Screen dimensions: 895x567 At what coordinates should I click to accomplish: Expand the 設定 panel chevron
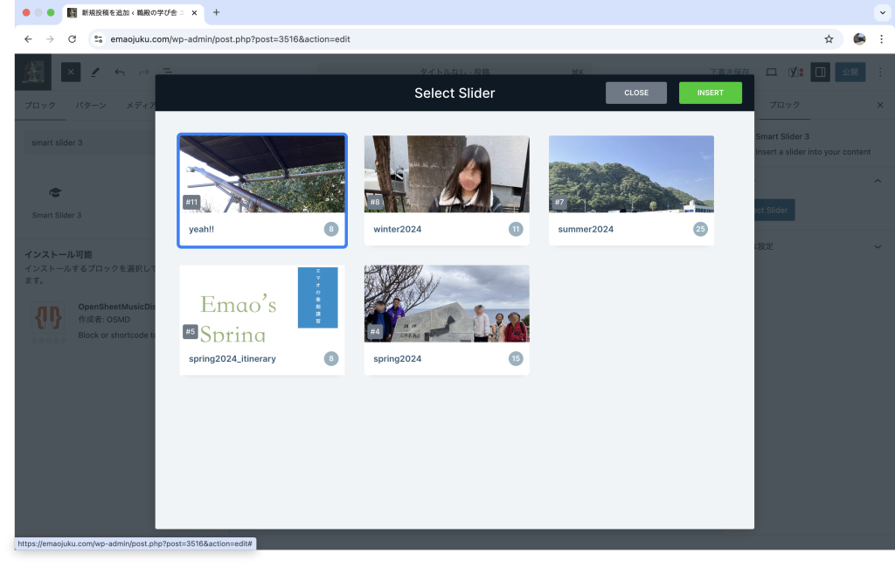pyautogui.click(x=878, y=246)
